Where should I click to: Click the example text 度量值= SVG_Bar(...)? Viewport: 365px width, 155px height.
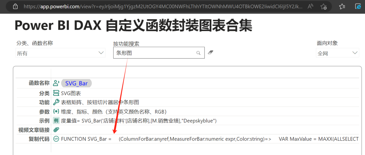coord(139,121)
